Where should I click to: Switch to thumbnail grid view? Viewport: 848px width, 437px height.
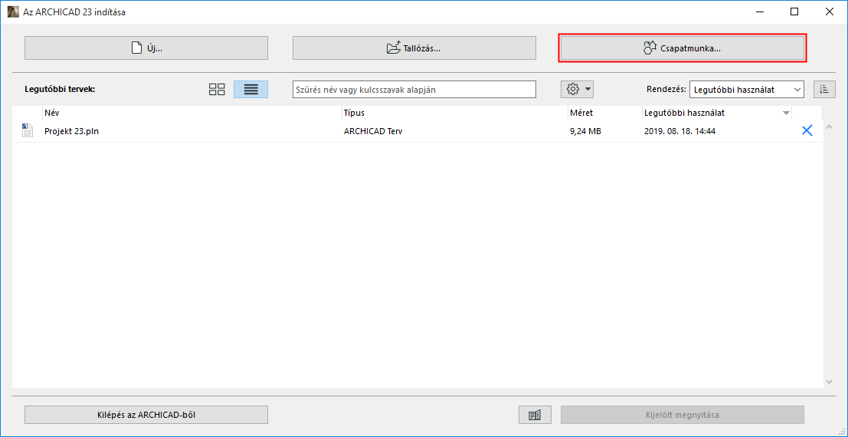(217, 90)
